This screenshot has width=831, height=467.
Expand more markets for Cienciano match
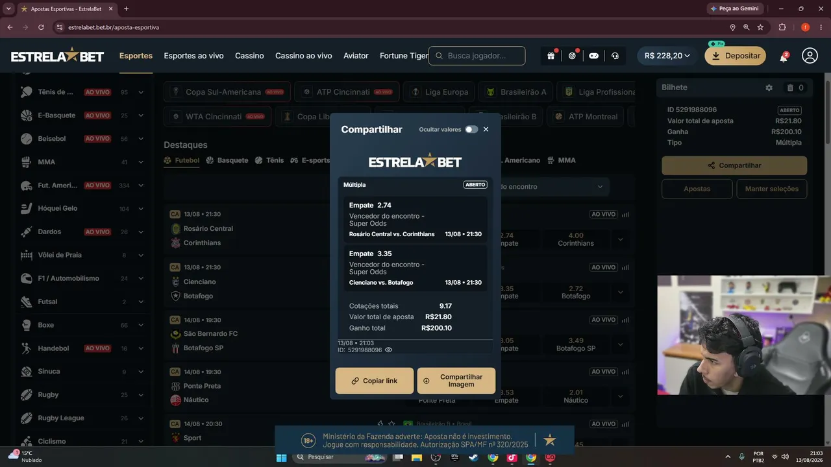pos(620,293)
